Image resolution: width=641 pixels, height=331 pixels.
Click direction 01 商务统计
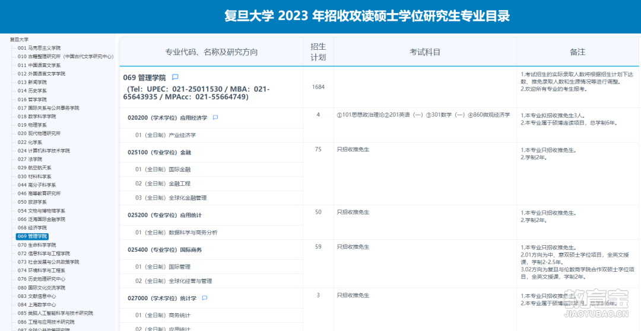(x=163, y=316)
